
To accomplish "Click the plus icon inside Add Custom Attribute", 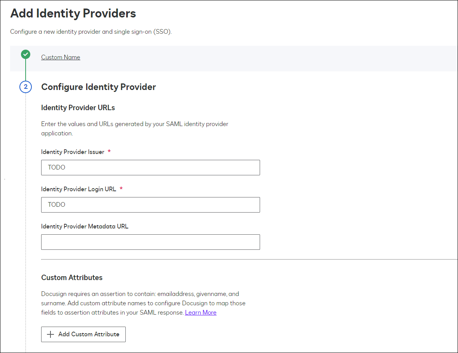I will coord(50,334).
